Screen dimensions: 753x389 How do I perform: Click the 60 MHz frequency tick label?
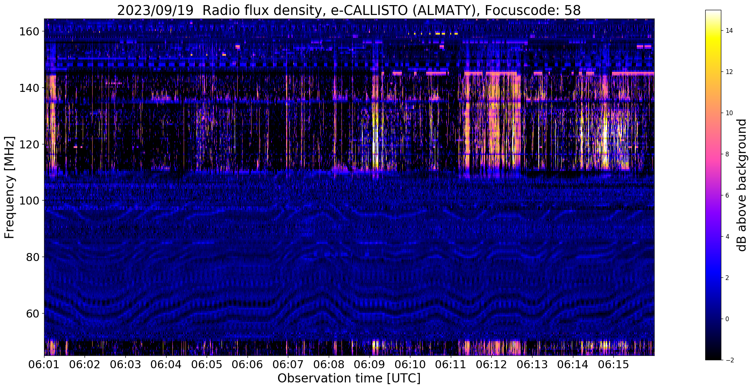34,313
